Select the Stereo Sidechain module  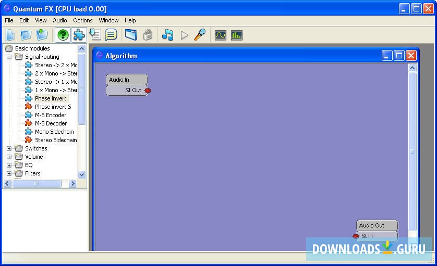pyautogui.click(x=56, y=140)
